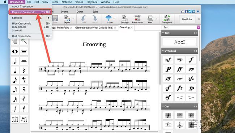Open the Apple menu

pyautogui.click(x=5, y=2)
